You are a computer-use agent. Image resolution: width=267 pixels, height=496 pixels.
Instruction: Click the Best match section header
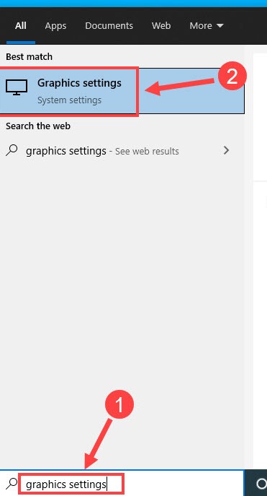[x=29, y=57]
